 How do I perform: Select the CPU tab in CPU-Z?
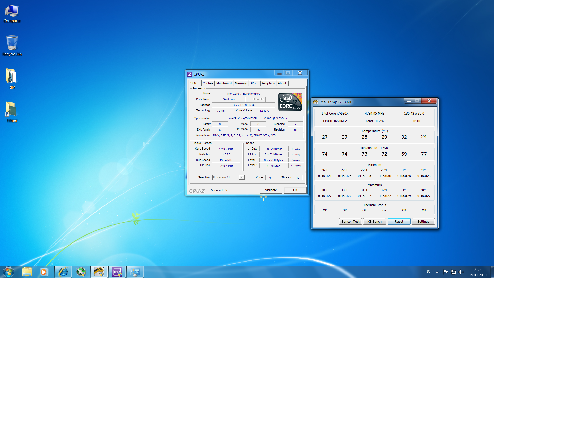(194, 83)
